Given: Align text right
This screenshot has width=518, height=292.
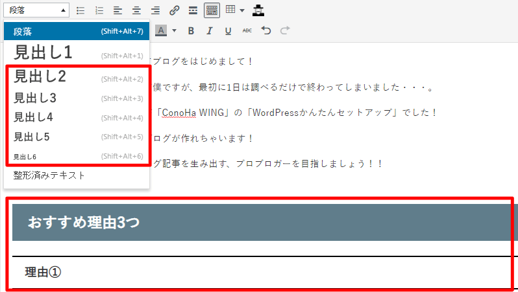Looking at the screenshot, I should point(155,10).
